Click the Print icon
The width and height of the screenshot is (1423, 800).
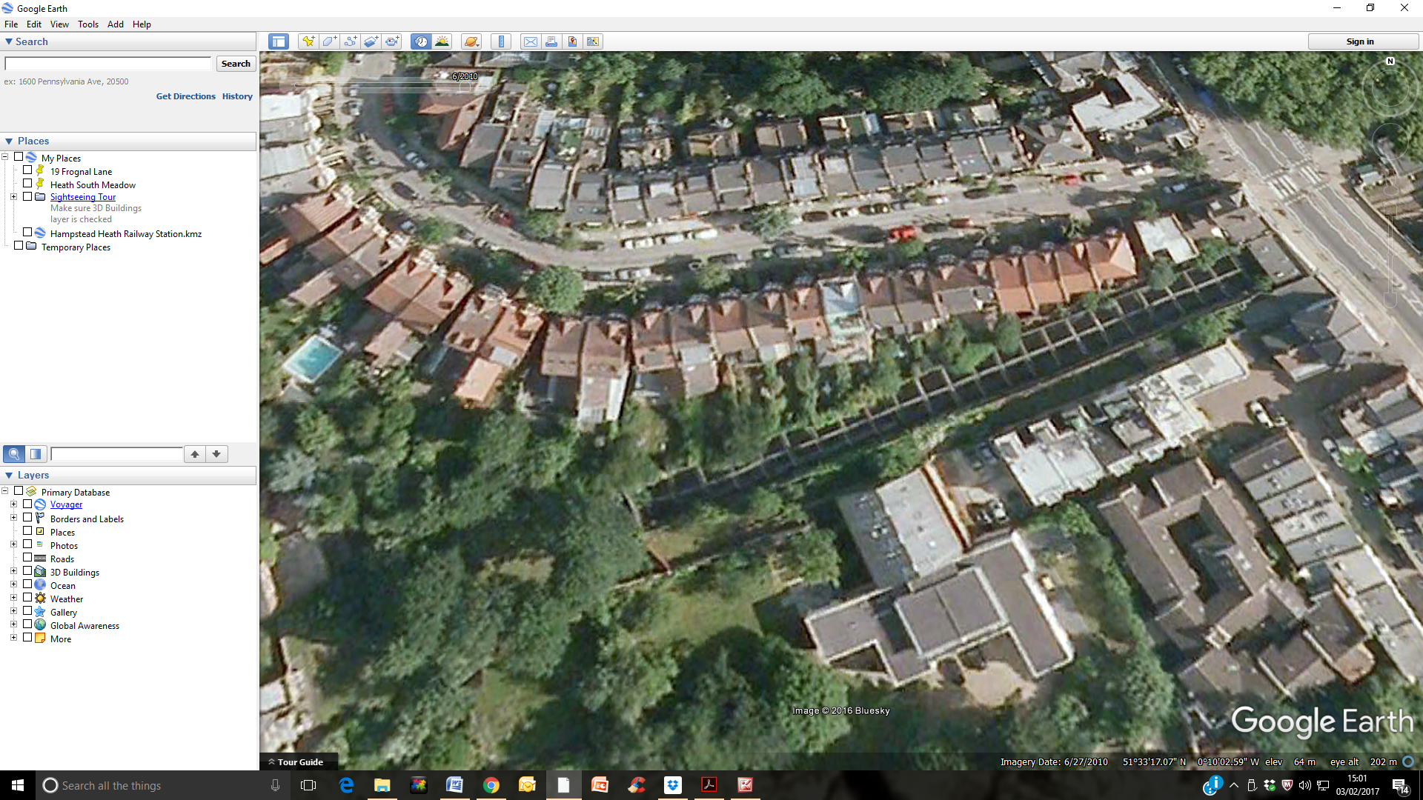tap(551, 41)
